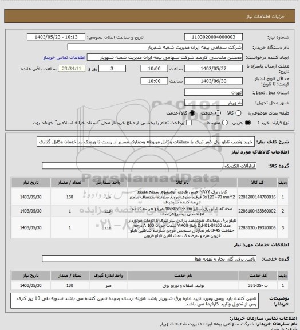
Task: Click product code 2286100433860002
Action: [x=257, y=211]
